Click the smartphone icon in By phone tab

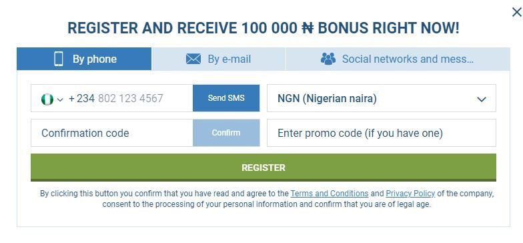(59, 59)
